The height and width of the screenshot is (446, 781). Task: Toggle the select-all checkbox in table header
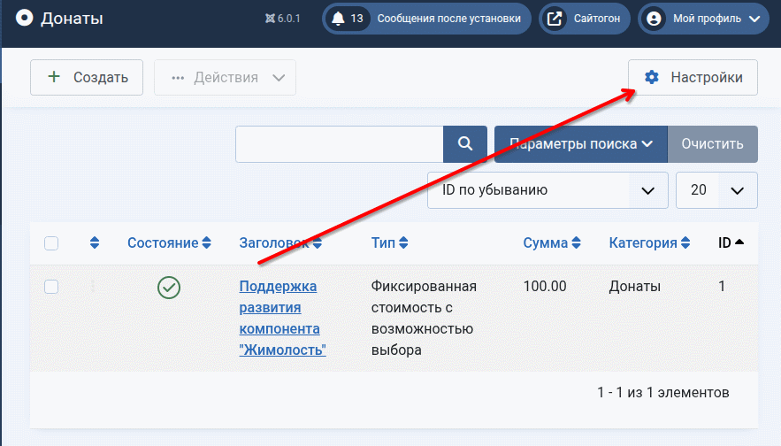coord(51,243)
